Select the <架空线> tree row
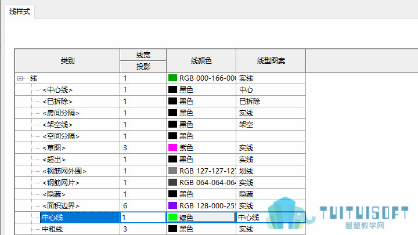 click(57, 125)
